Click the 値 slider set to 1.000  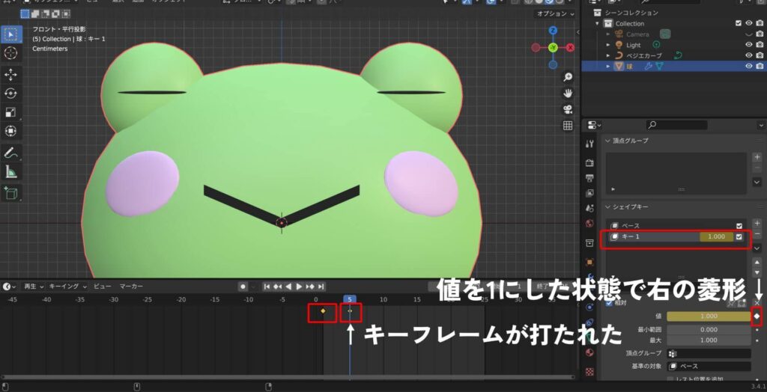708,316
